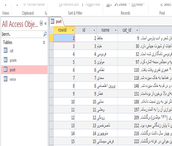The image size is (172, 146).
Task: Select the id column header
Action: tap(84, 30)
